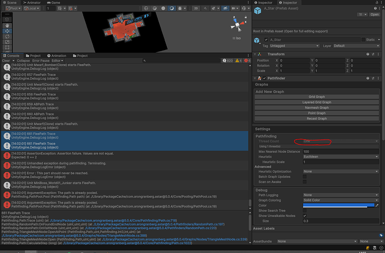Toggle Iso projection label

click(x=237, y=38)
